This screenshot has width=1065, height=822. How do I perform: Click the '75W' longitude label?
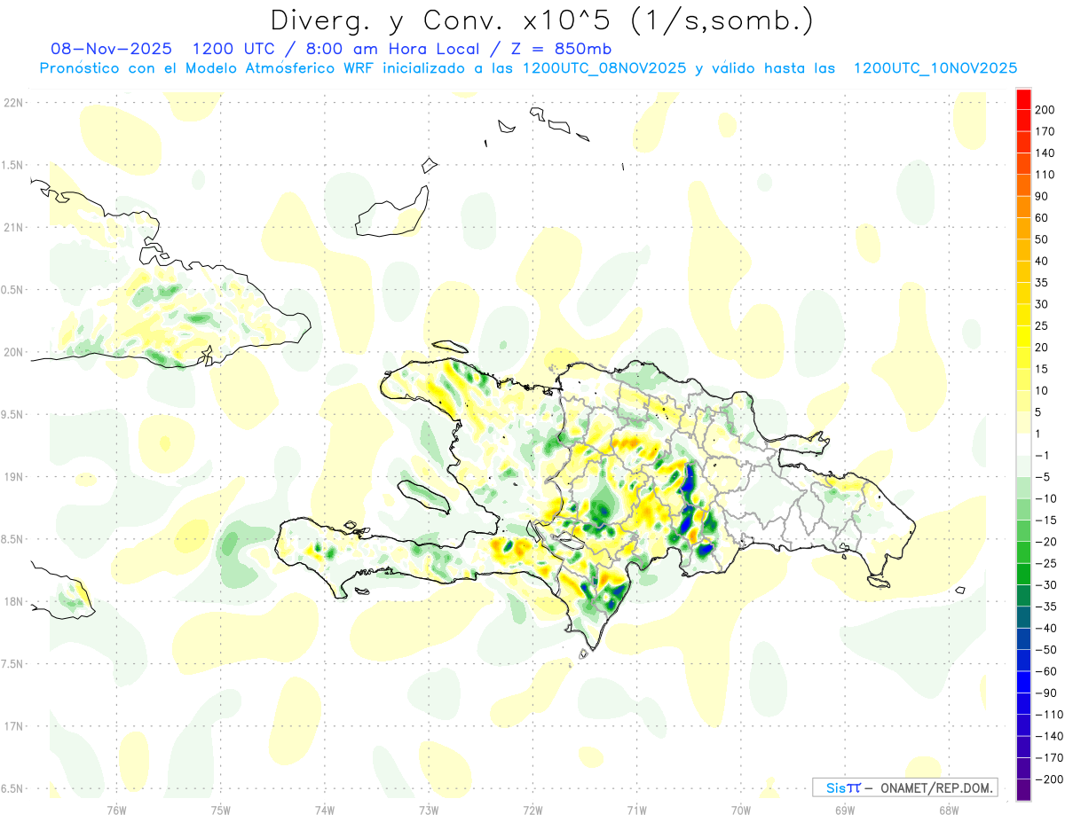(221, 810)
